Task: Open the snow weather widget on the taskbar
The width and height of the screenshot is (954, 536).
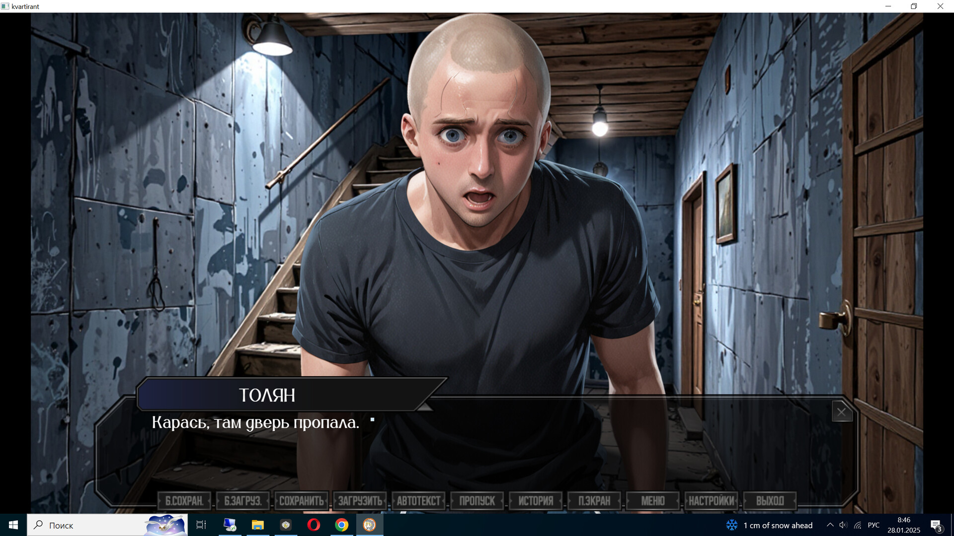Action: click(x=765, y=525)
